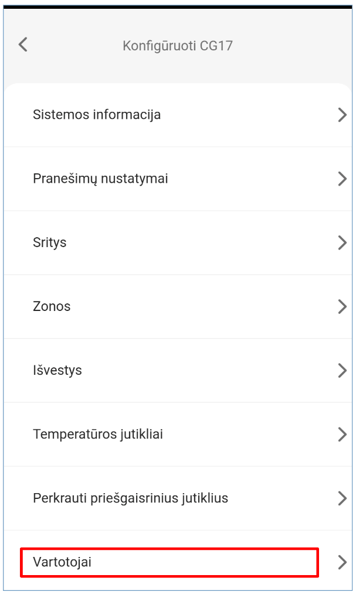Click the black bar at screen top
Viewport: 356px width, 595px height.
coord(178,4)
